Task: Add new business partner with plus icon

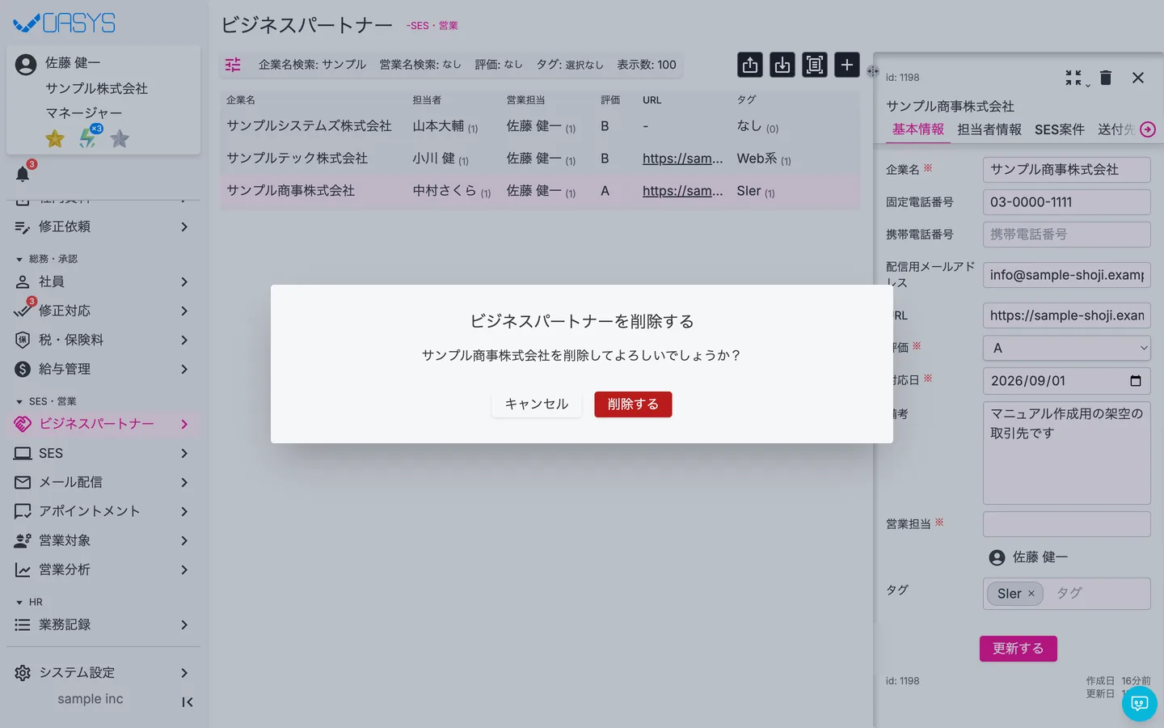Action: click(x=847, y=65)
